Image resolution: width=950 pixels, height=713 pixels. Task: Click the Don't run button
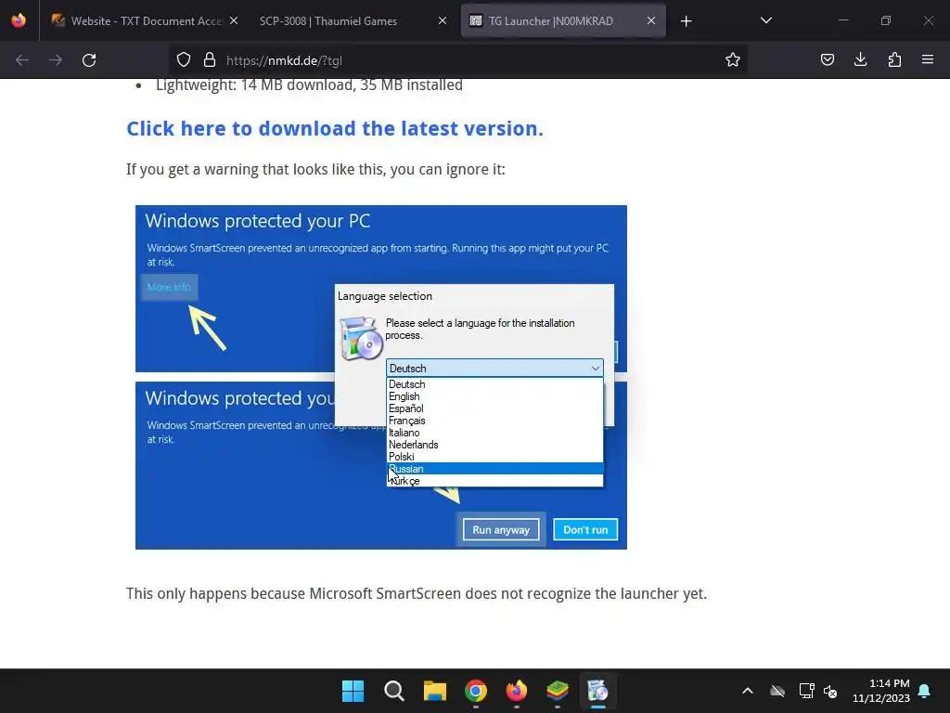[585, 530]
